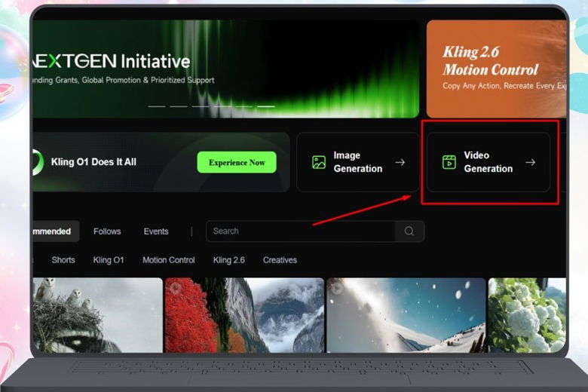Click the Experience Now button

click(237, 162)
